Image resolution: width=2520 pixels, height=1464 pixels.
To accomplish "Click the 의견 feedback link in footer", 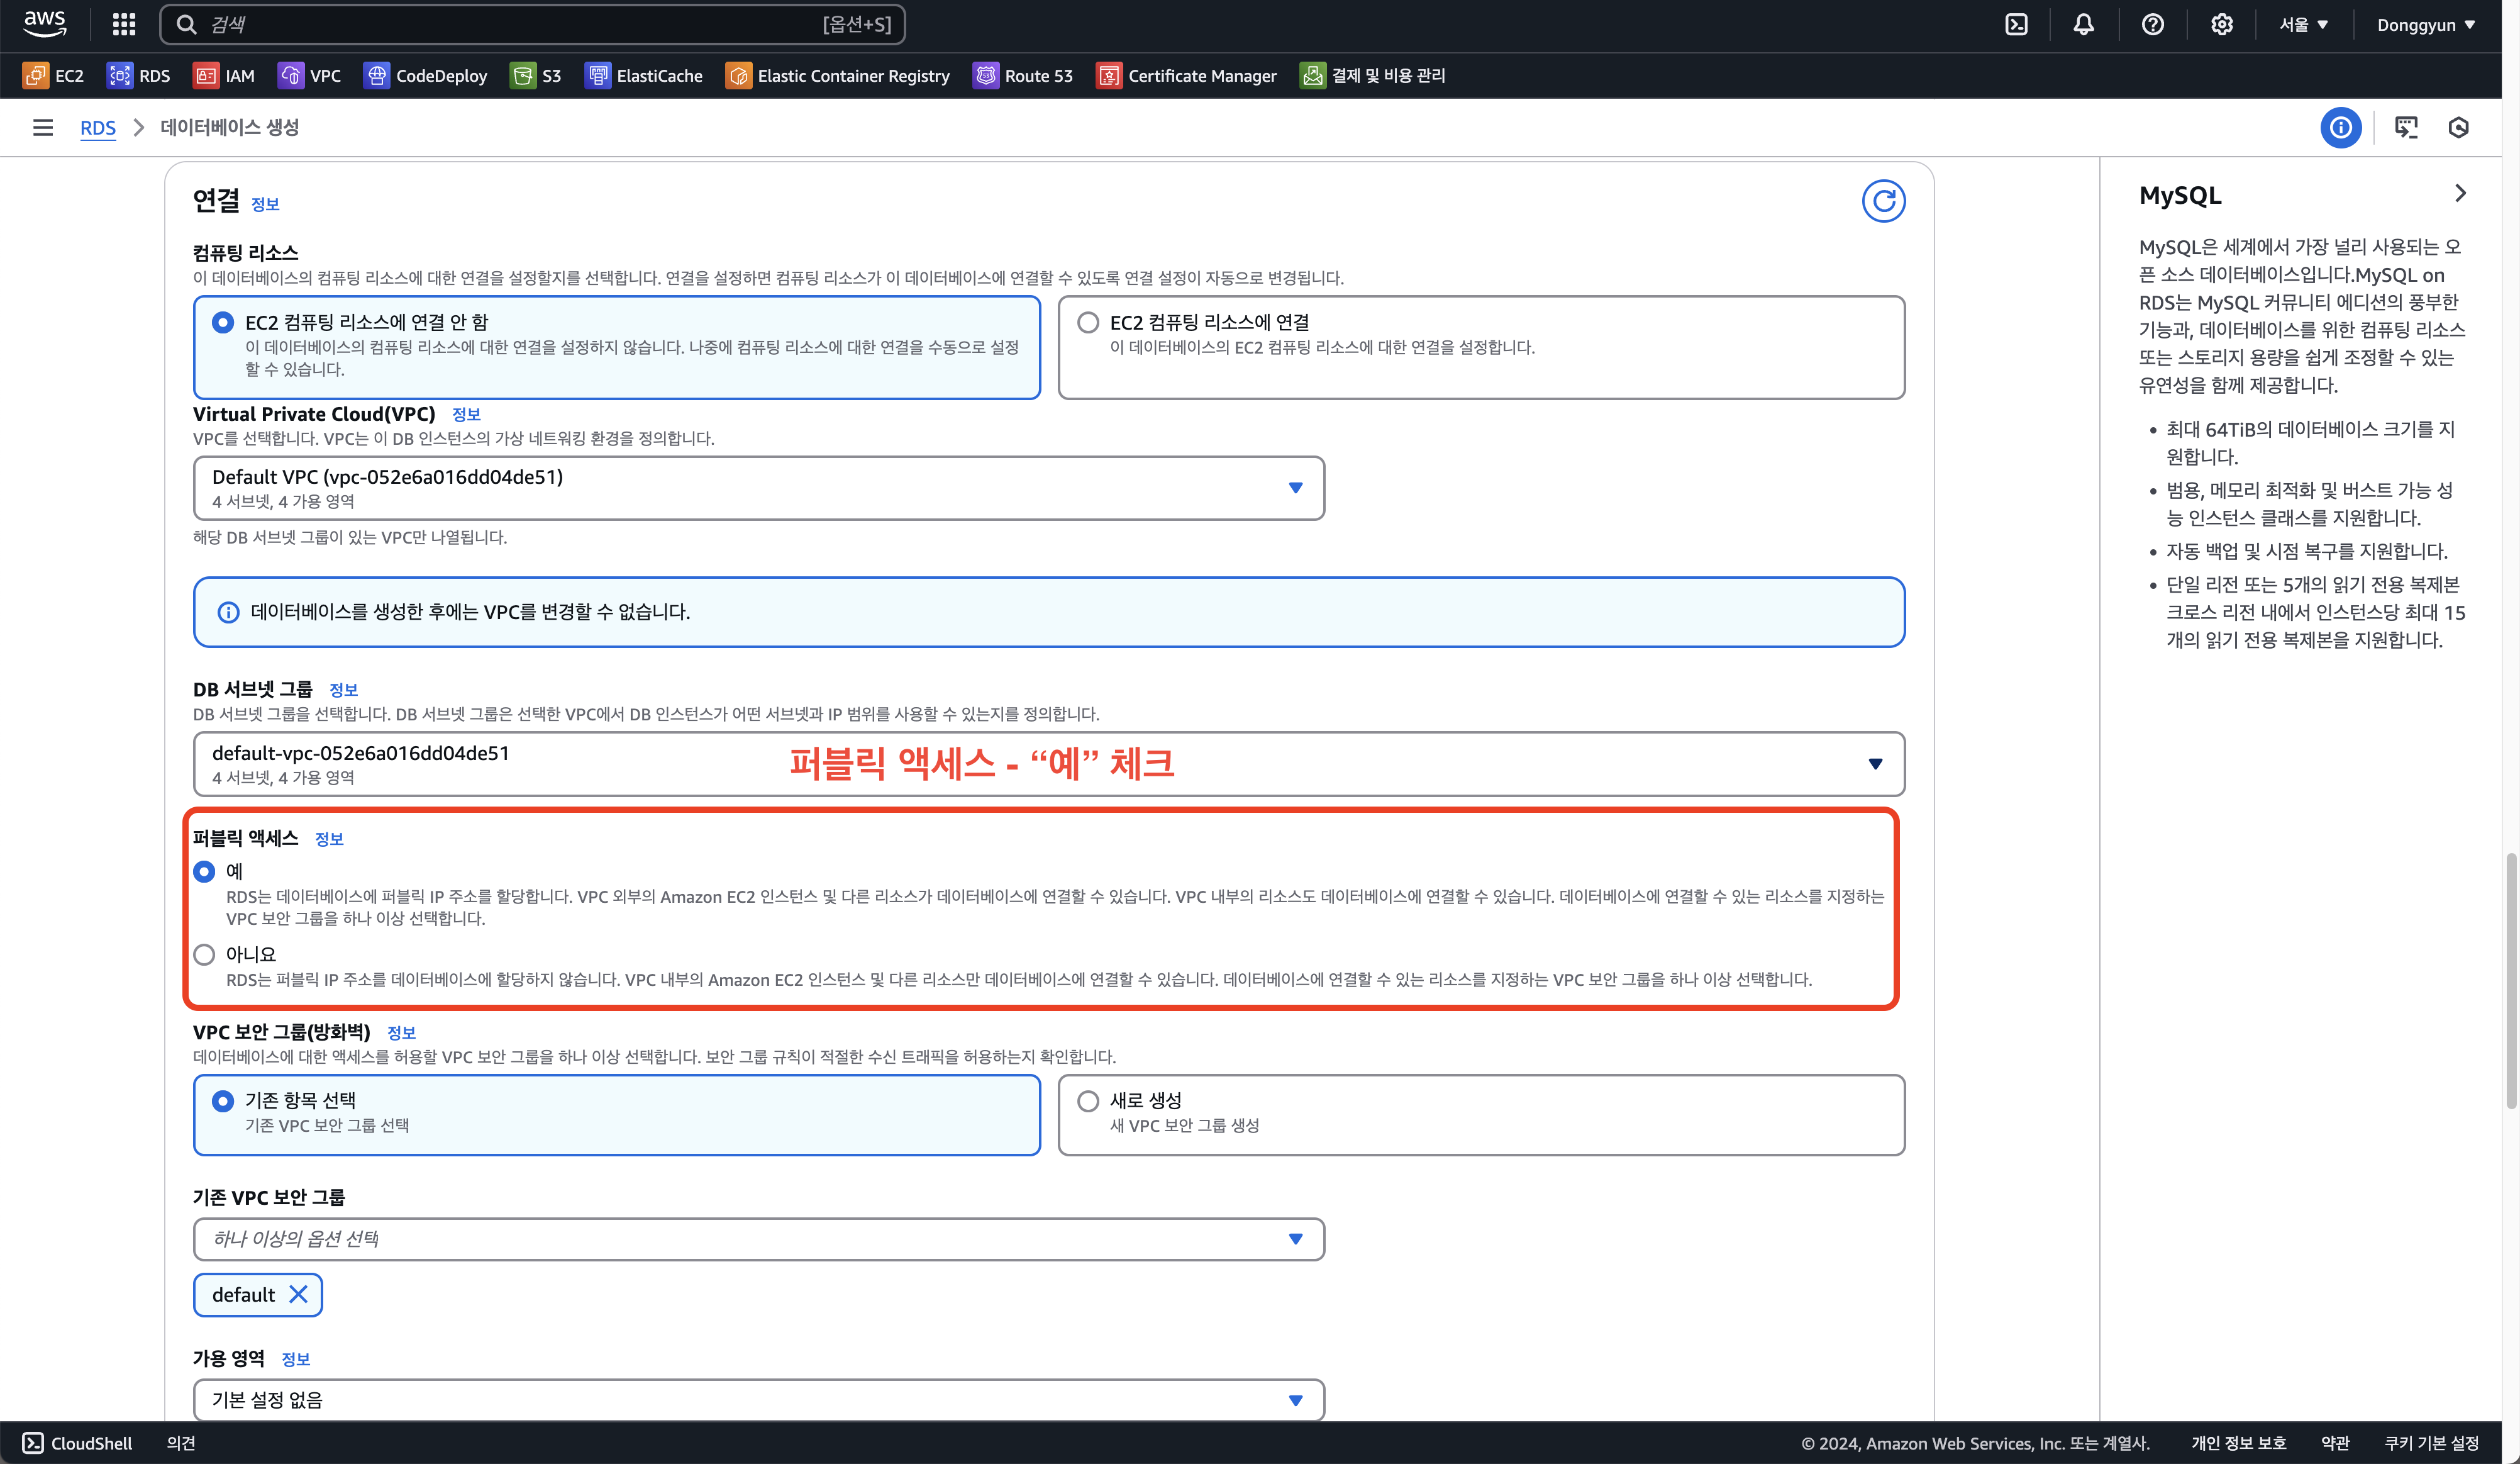I will click(x=181, y=1442).
